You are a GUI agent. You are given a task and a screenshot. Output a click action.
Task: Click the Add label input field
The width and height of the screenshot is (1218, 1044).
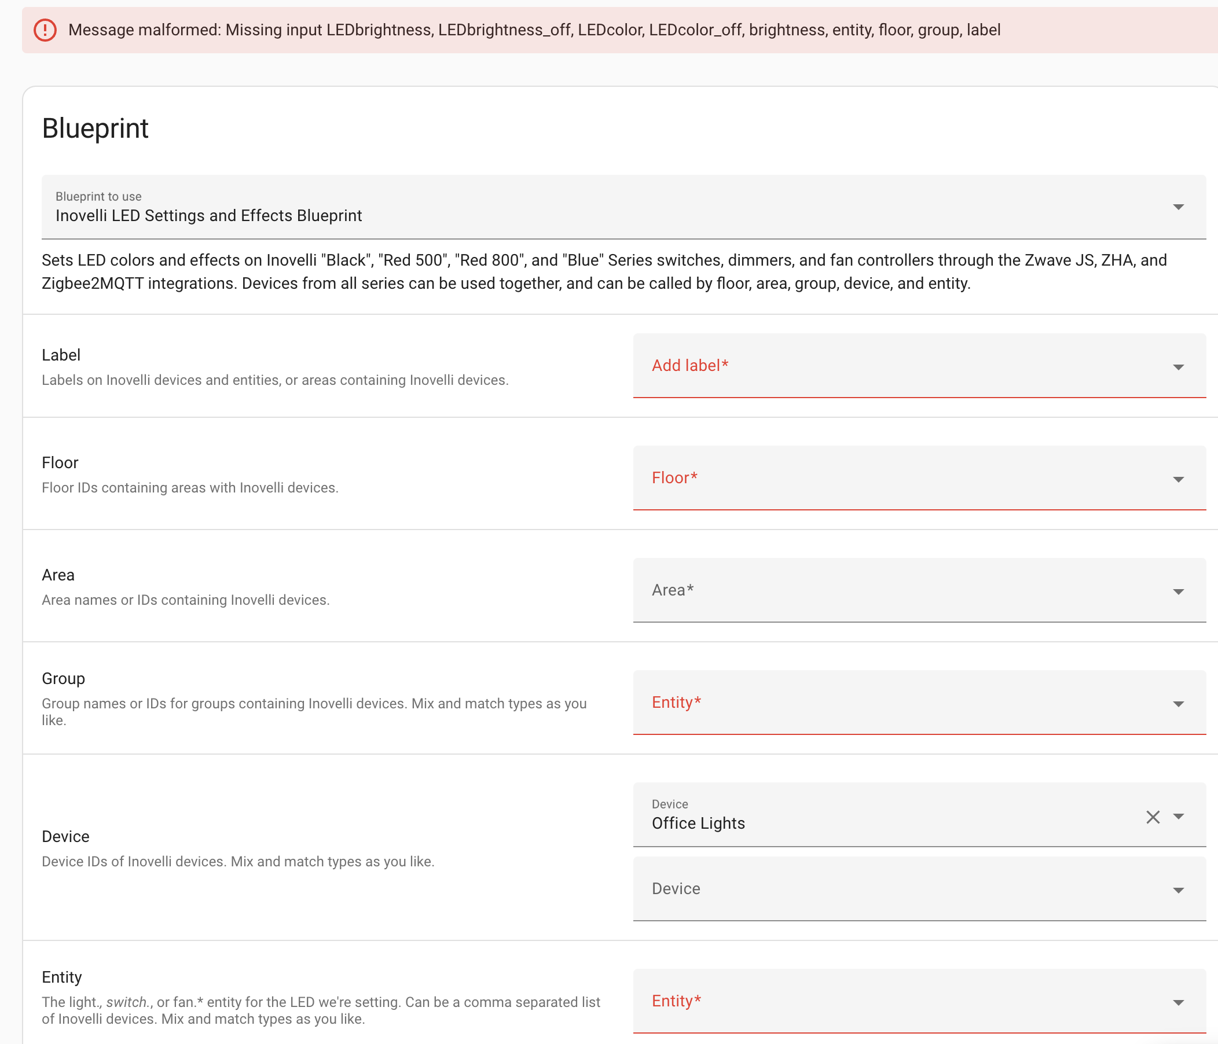(x=882, y=366)
